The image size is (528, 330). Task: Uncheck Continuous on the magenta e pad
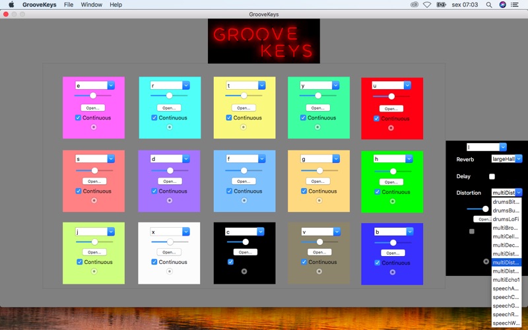[x=78, y=117]
